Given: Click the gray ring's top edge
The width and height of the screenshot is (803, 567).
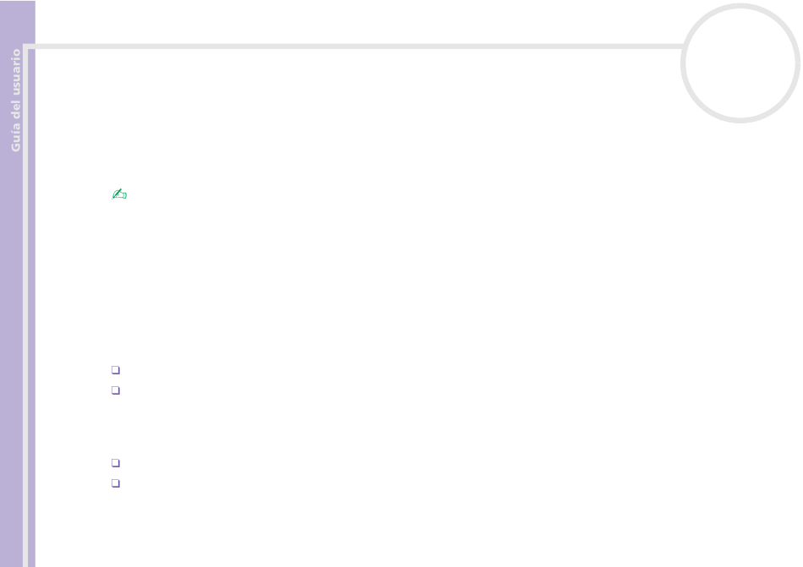Looking at the screenshot, I should point(740,6).
